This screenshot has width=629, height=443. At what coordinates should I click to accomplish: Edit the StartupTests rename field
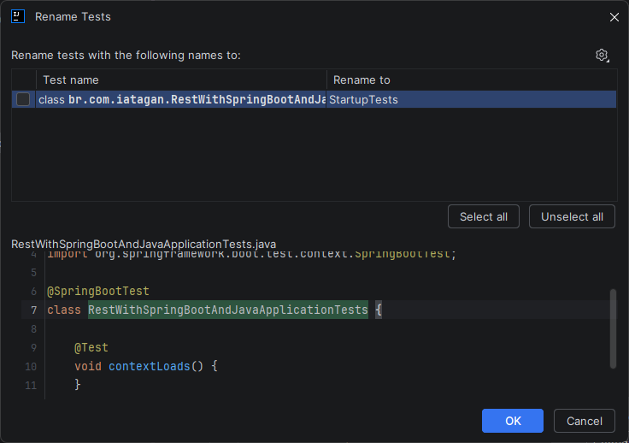pos(470,99)
